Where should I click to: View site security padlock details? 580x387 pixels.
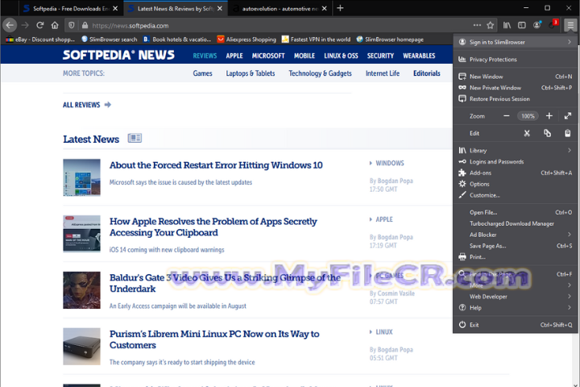point(85,26)
